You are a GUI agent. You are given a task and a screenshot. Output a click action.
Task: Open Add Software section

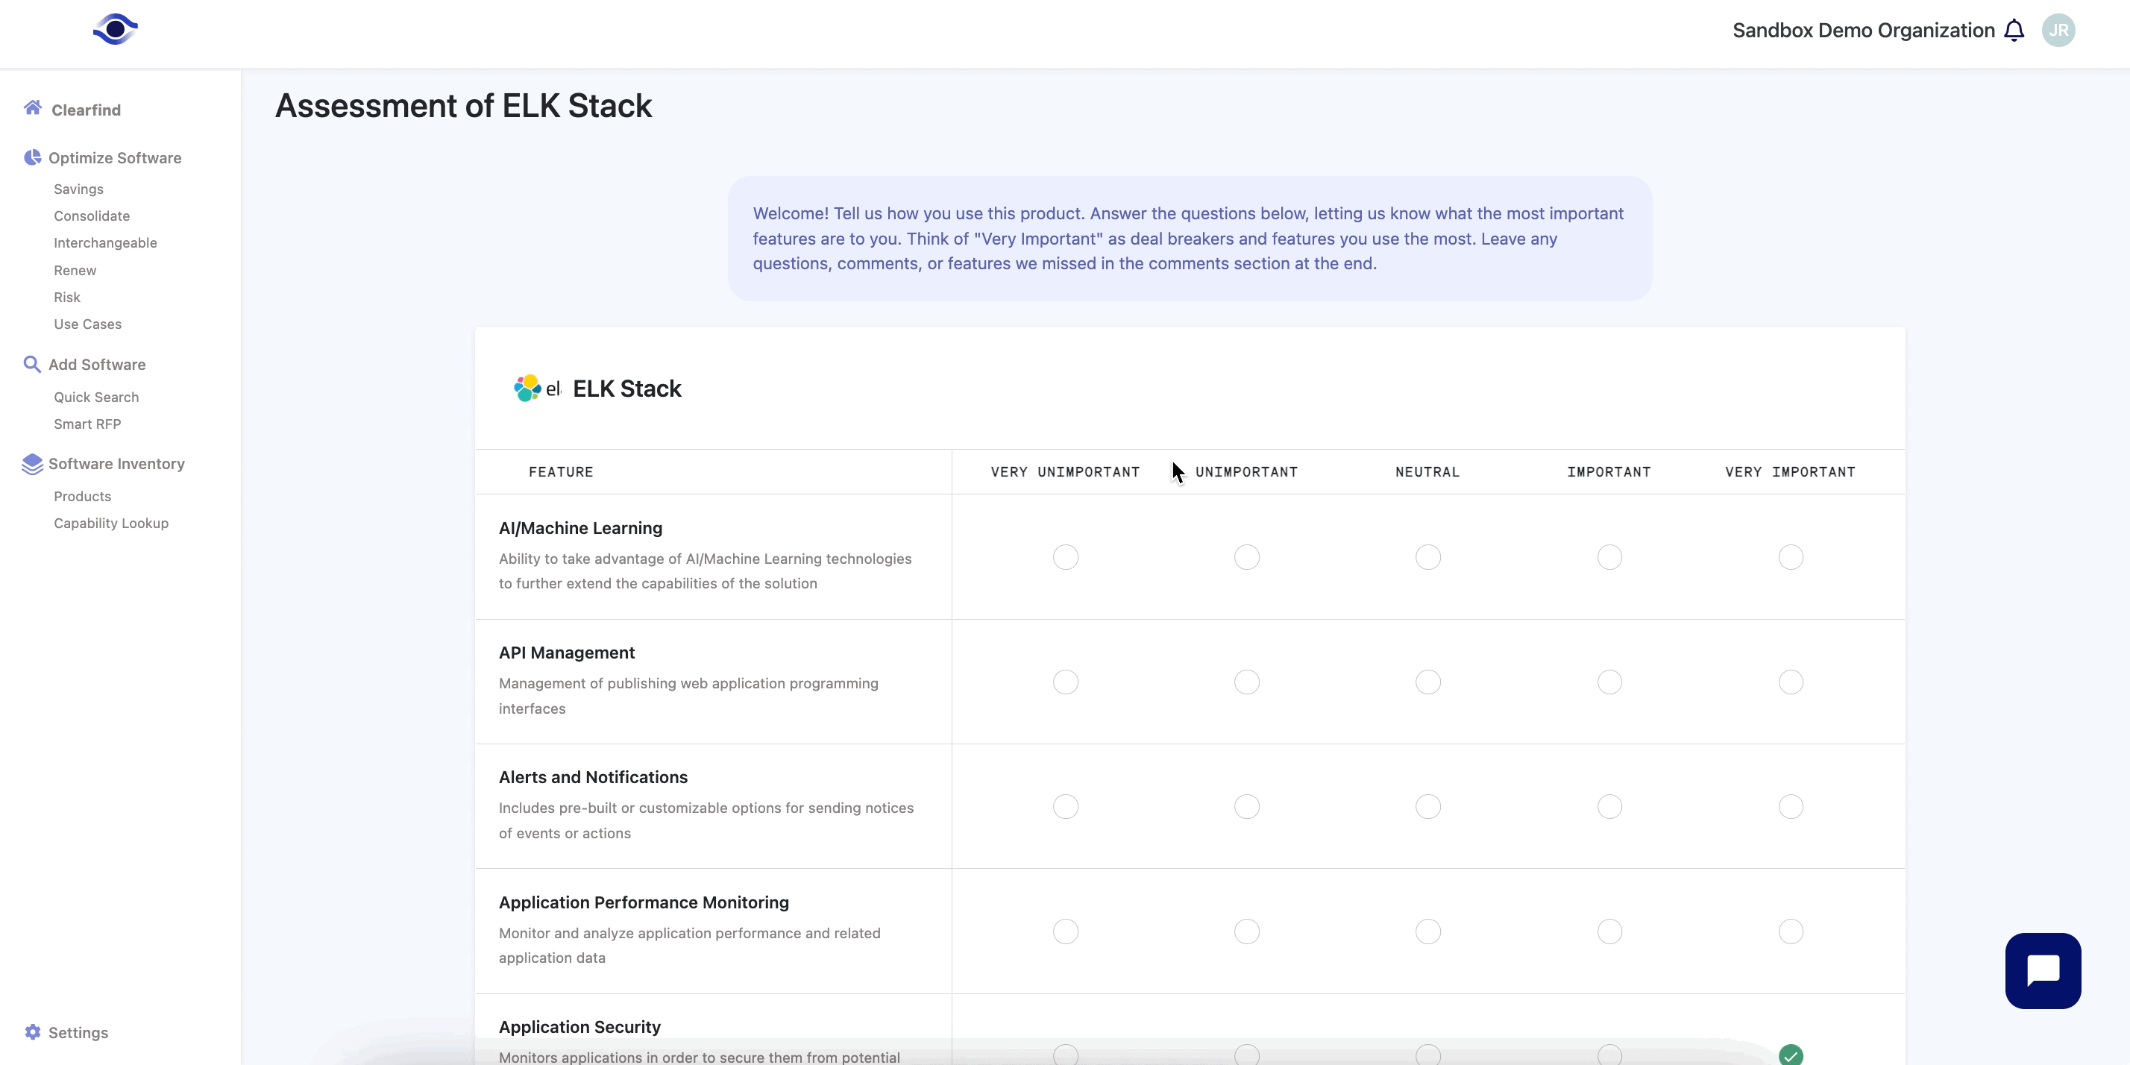(x=97, y=365)
